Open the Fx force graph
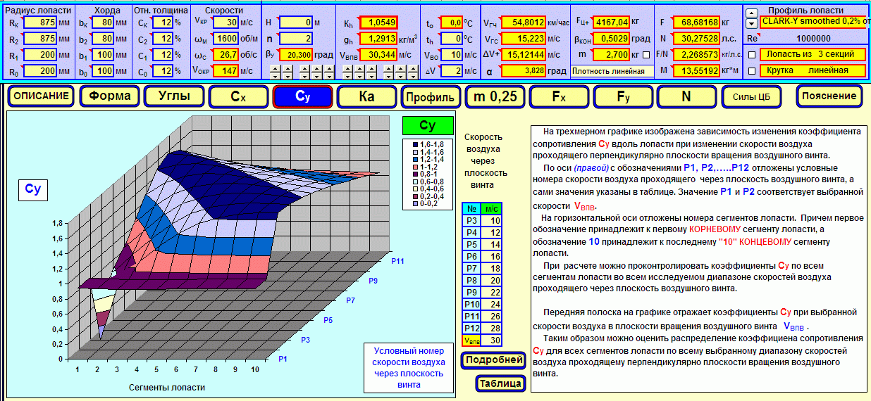The width and height of the screenshot is (871, 401). tap(559, 96)
